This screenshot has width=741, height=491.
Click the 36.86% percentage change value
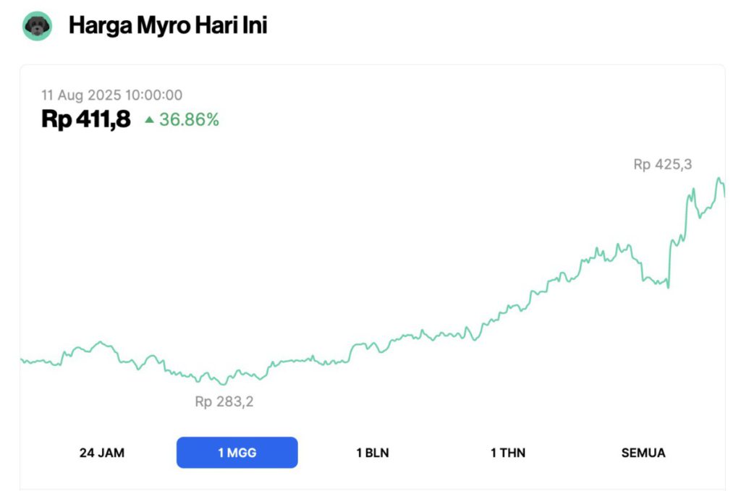(x=190, y=120)
